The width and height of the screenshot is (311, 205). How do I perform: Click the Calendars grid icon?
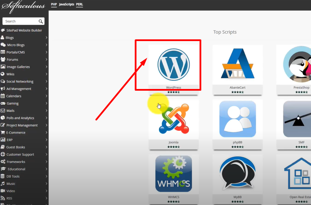tap(3, 96)
